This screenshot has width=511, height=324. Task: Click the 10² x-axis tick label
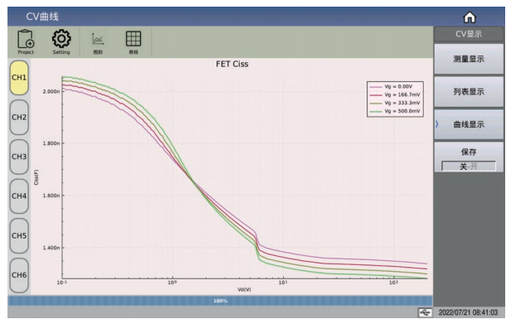click(x=393, y=283)
